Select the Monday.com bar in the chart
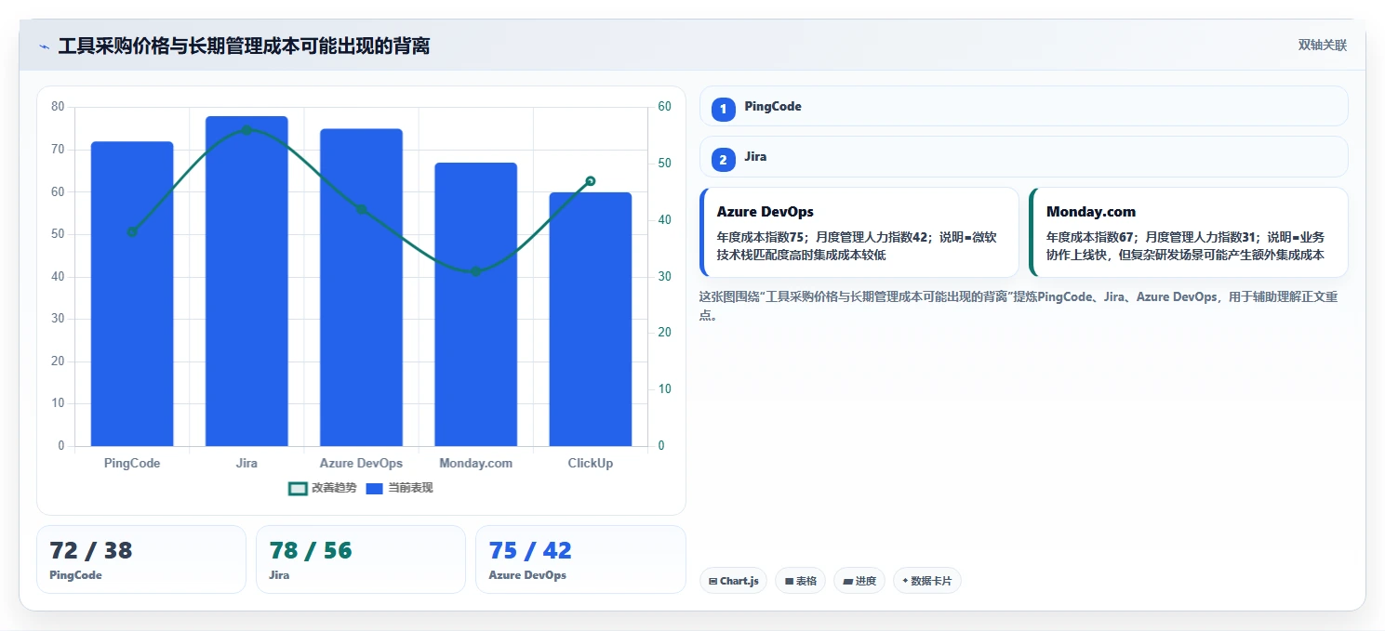Screen dimensions: 1385x631 (x=475, y=304)
